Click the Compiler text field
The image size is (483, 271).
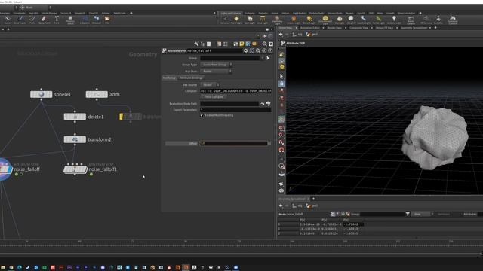pos(235,91)
